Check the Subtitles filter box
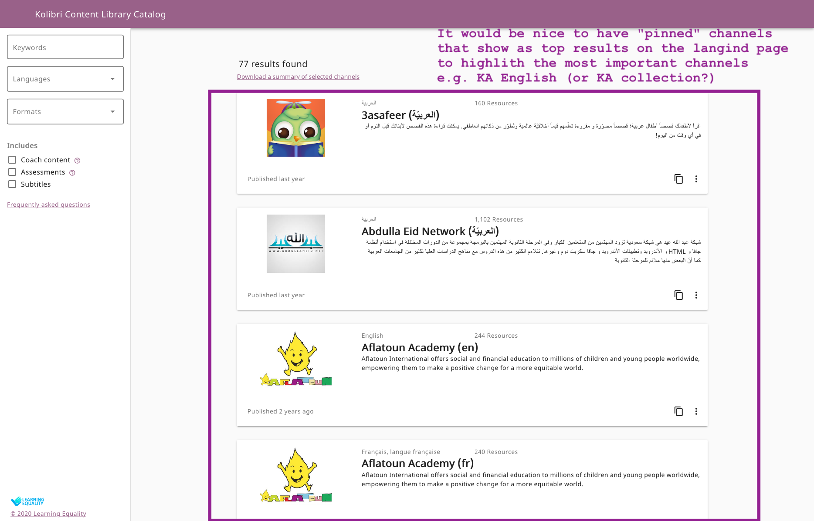 click(12, 184)
